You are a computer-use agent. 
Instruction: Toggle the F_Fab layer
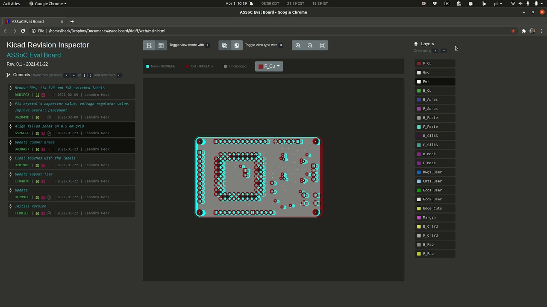(x=435, y=254)
